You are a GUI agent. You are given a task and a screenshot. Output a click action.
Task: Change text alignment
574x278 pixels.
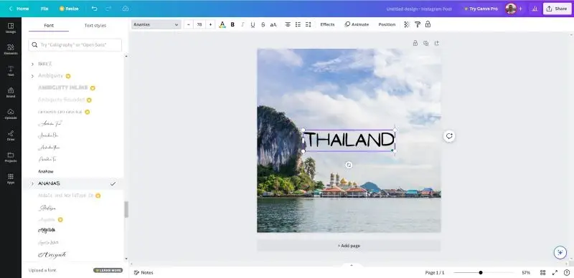pos(288,24)
